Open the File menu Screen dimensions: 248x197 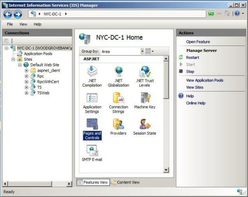[10, 24]
